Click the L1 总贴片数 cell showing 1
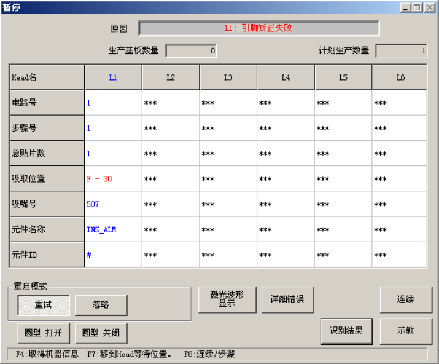 (114, 153)
